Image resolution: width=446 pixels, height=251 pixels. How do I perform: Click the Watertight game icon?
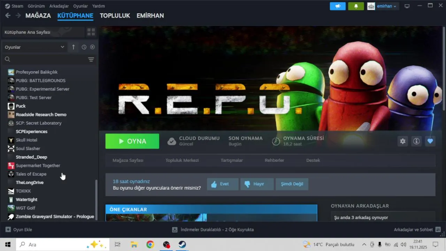coord(11,199)
